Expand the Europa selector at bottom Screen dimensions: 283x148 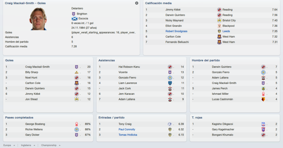(x=9, y=145)
